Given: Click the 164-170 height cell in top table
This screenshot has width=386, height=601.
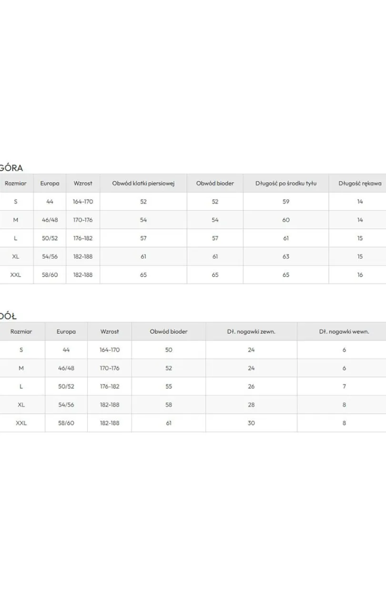Looking at the screenshot, I should (83, 202).
